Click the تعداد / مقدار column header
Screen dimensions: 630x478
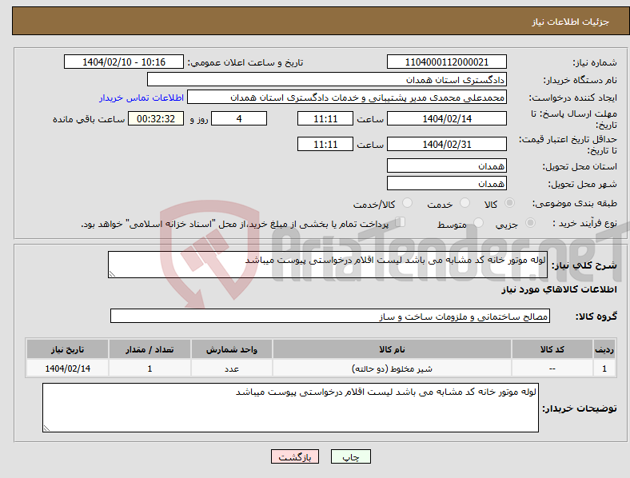[x=150, y=349]
